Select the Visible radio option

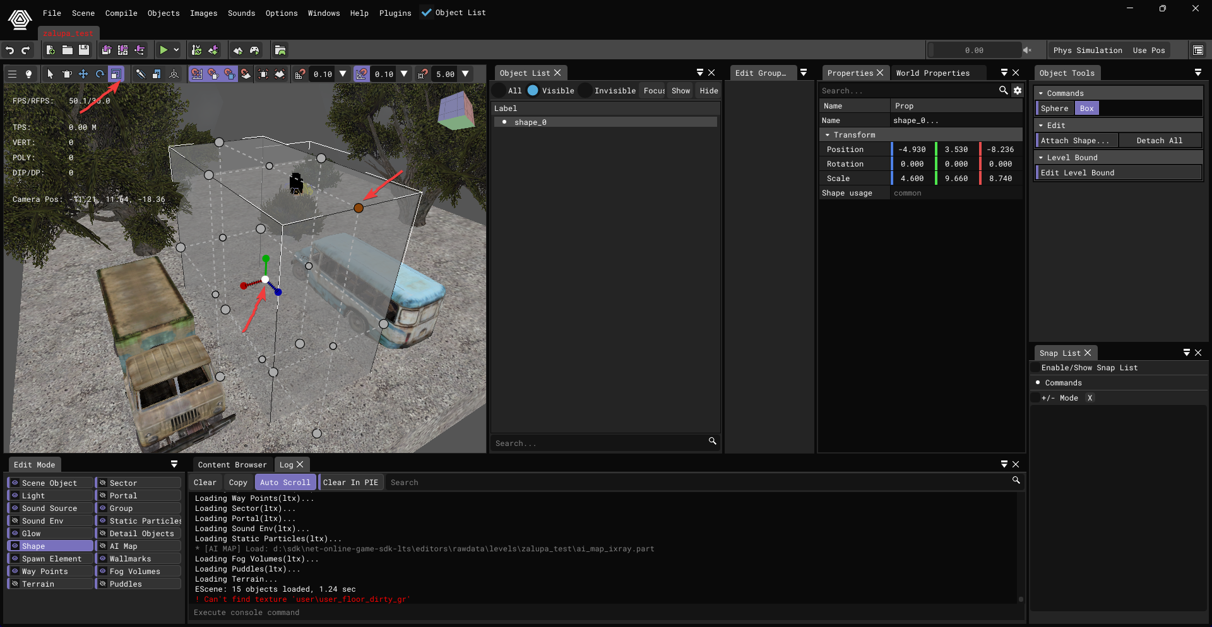551,91
